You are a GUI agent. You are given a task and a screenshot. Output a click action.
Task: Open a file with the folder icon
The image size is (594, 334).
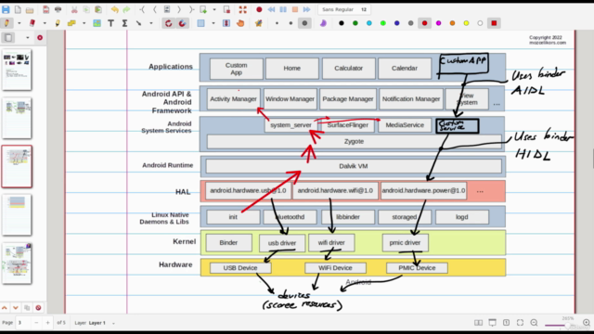tap(30, 9)
